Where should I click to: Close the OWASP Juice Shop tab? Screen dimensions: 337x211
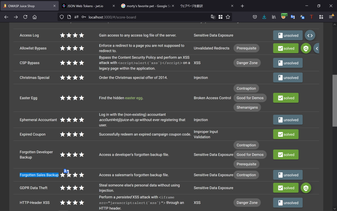click(x=54, y=6)
